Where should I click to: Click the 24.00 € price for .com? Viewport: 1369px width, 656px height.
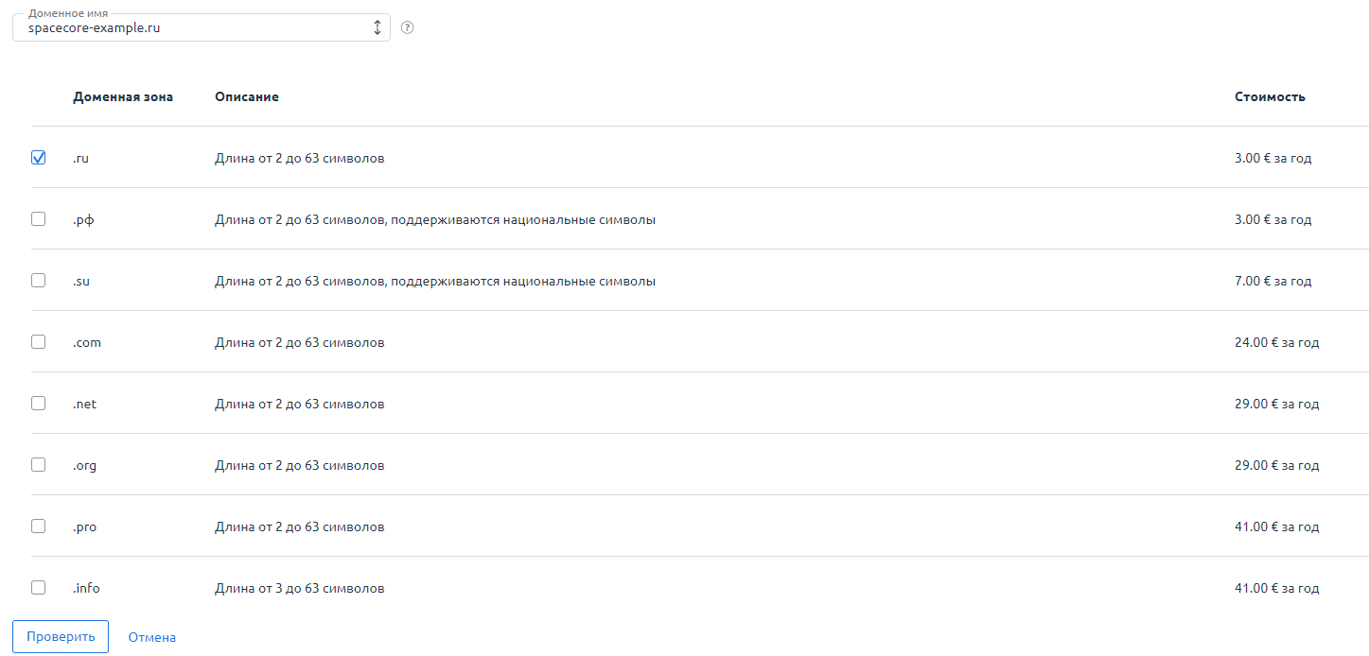(x=1276, y=342)
